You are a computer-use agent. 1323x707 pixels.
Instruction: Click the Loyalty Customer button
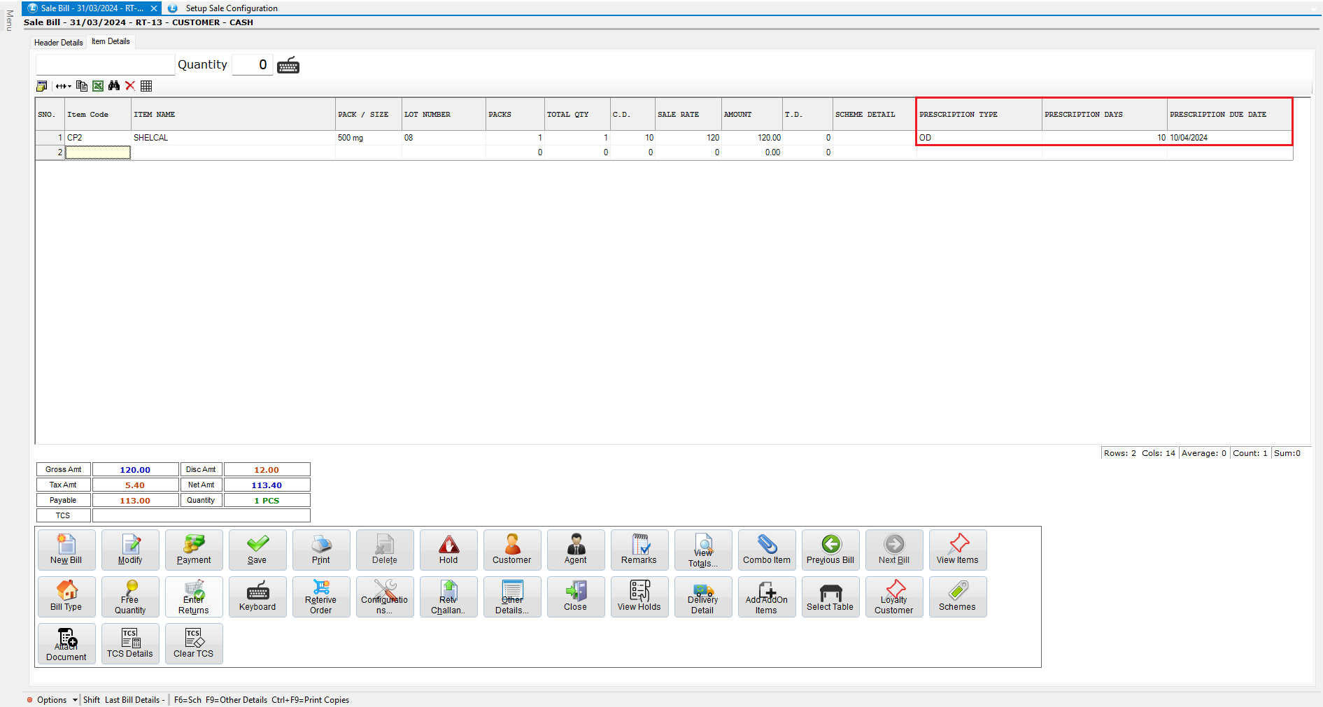tap(893, 597)
